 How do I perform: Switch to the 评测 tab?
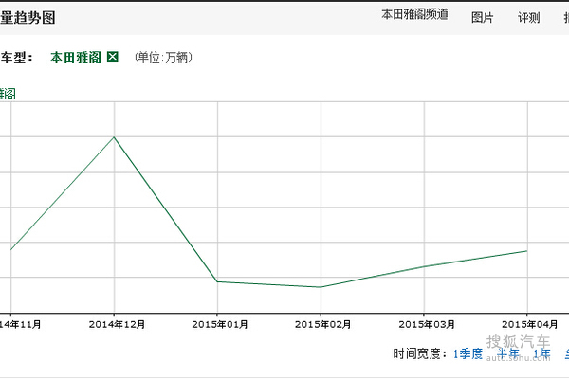coord(529,17)
